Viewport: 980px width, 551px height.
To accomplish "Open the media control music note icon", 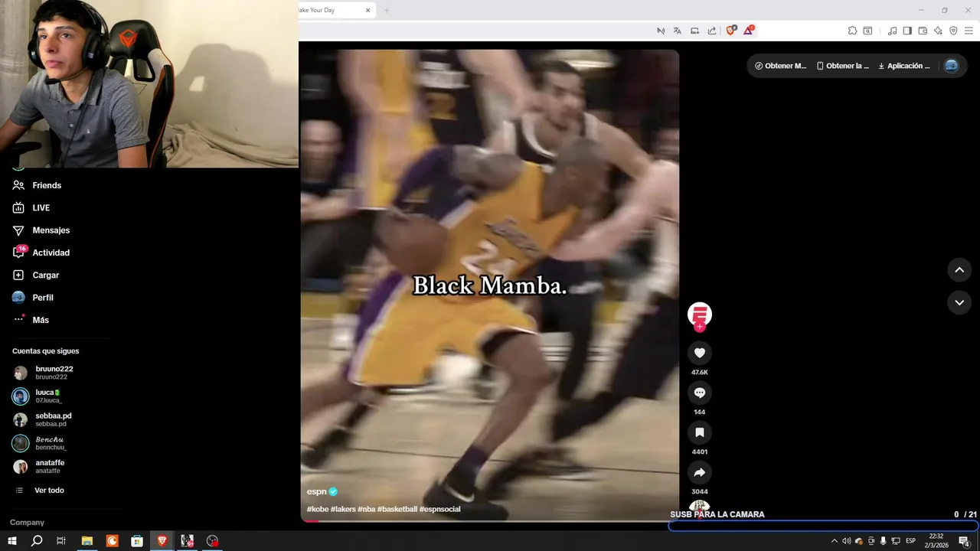I will click(x=892, y=31).
